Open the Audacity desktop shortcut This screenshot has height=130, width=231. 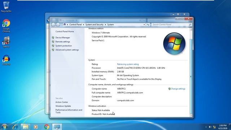coord(6,60)
